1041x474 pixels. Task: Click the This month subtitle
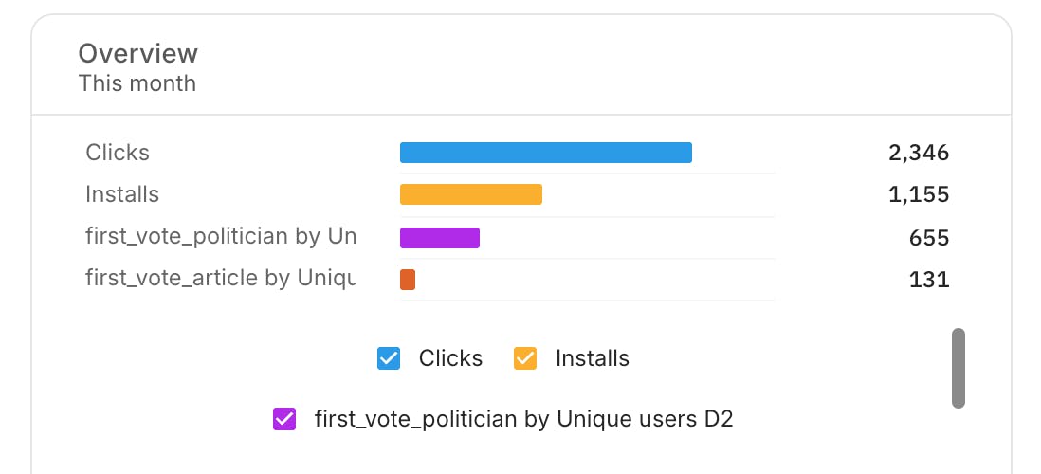[137, 83]
